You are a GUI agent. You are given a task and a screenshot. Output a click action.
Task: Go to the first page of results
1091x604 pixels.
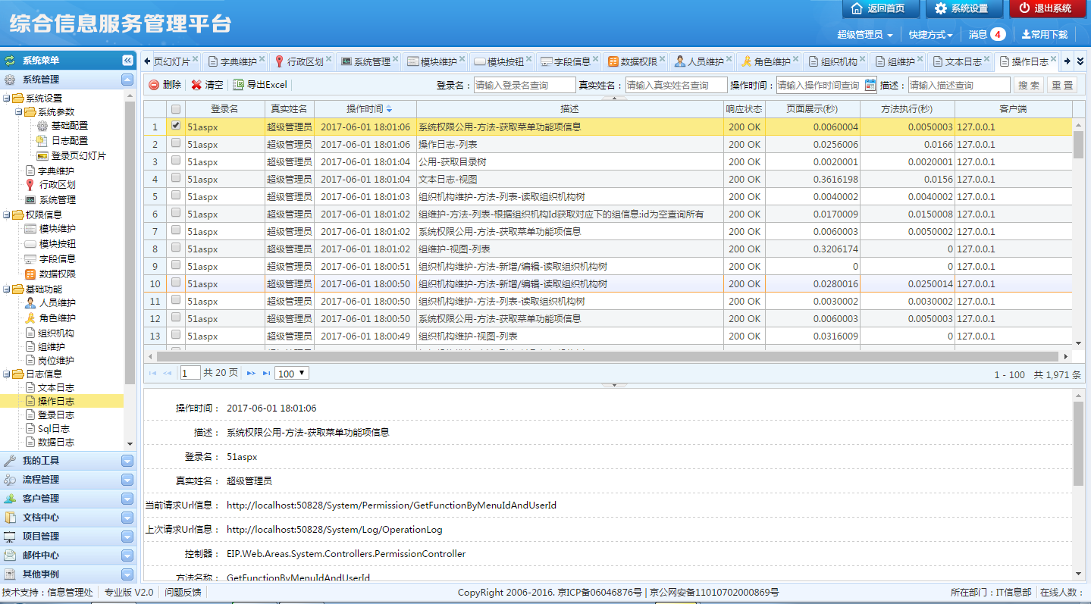click(x=153, y=374)
